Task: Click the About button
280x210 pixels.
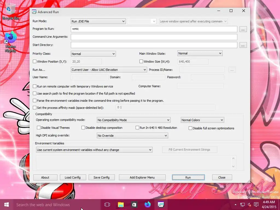Action: coord(45,177)
